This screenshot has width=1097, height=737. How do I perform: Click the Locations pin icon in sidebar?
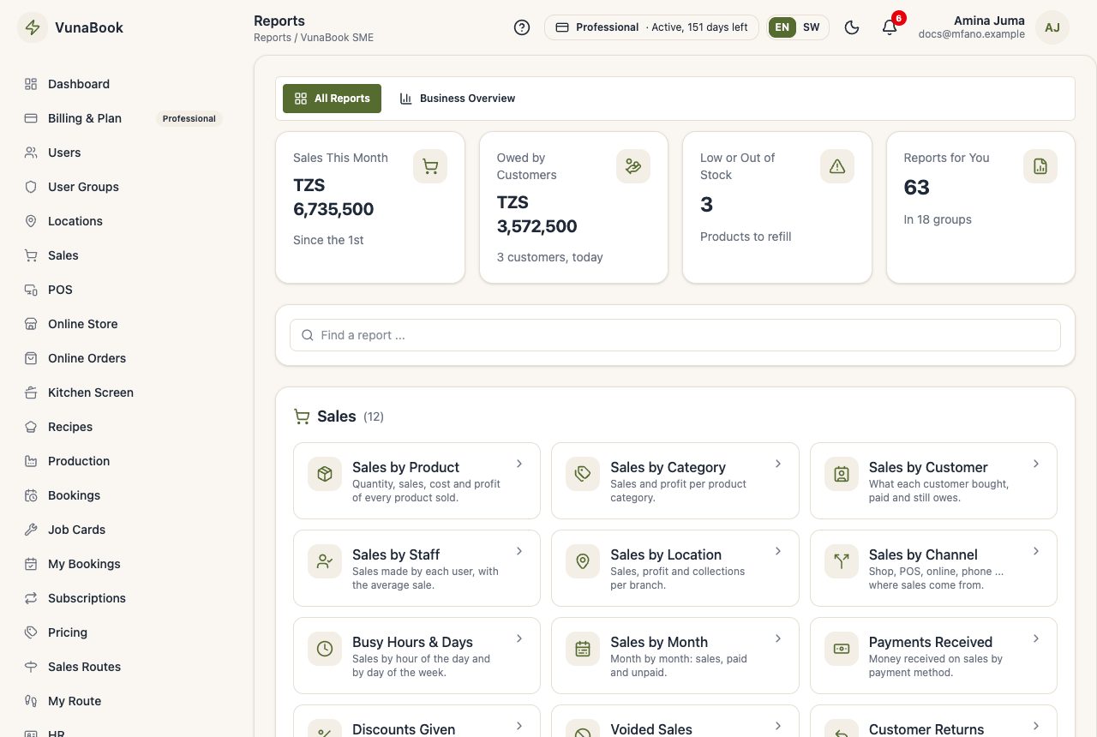[x=31, y=221]
